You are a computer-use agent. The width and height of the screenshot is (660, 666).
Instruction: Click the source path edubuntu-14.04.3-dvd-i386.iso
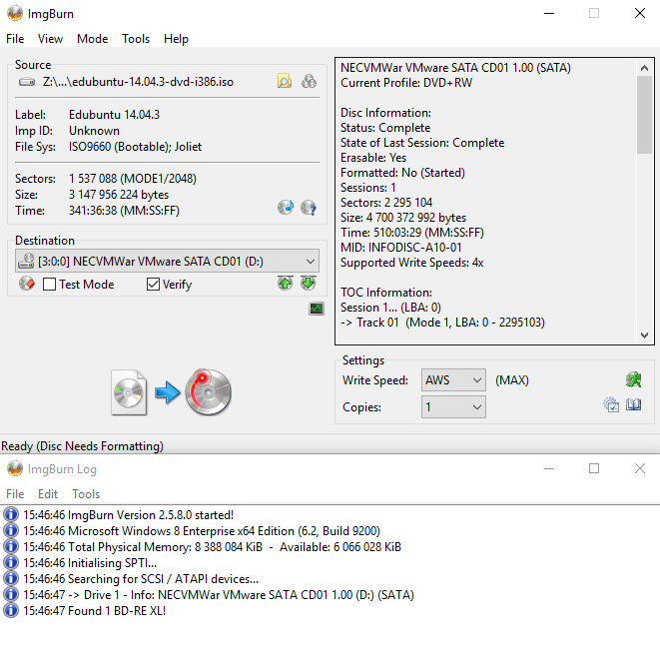[138, 82]
